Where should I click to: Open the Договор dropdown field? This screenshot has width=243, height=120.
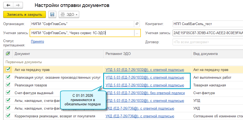[208, 42]
